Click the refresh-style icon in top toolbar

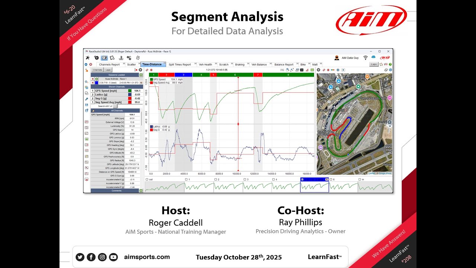coord(138,58)
